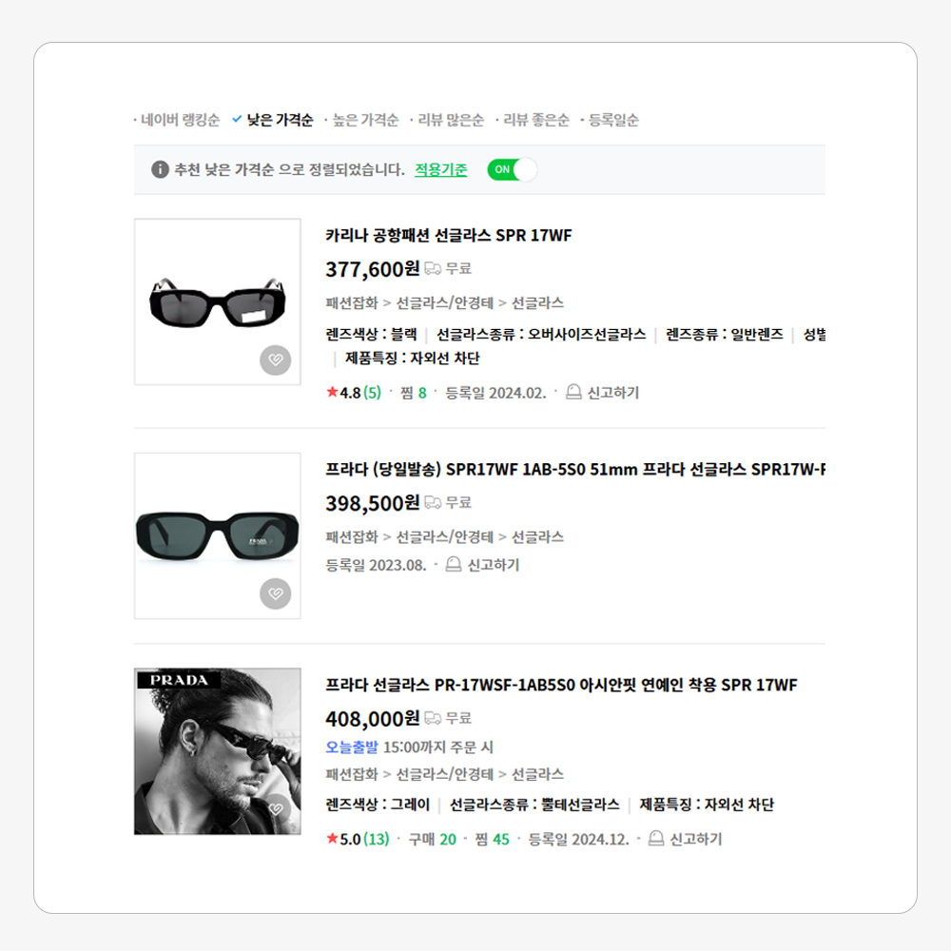Screen dimensions: 951x951
Task: Click the heart wishlist icon on first sunglasses
Action: (276, 359)
